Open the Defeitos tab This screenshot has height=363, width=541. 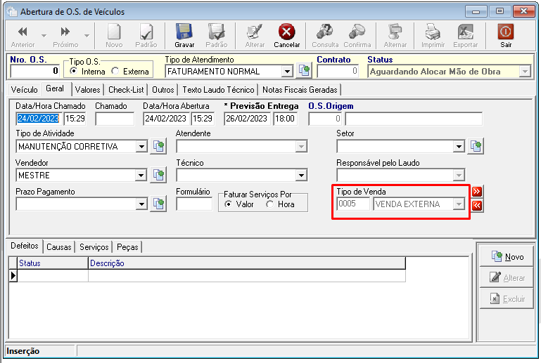click(25, 246)
